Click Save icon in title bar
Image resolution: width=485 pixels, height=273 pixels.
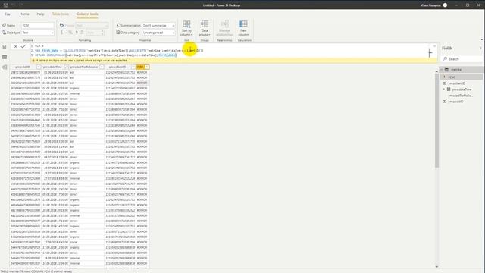click(6, 5)
